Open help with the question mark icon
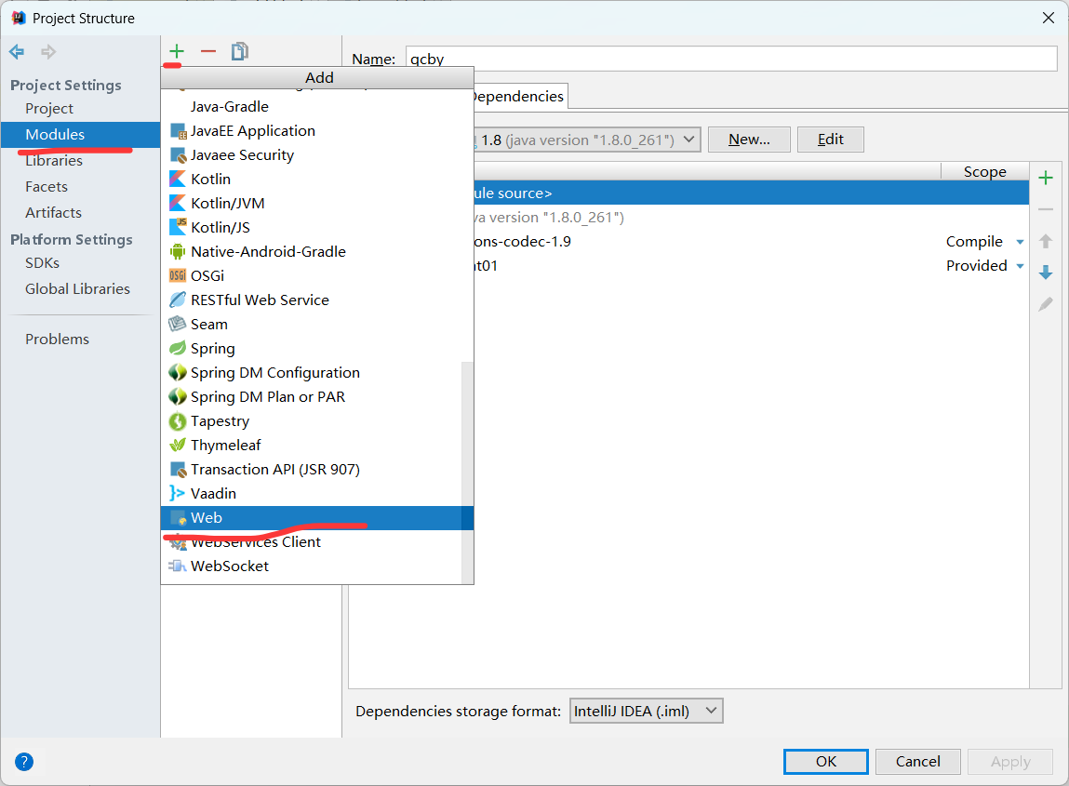The width and height of the screenshot is (1069, 786). click(x=24, y=762)
